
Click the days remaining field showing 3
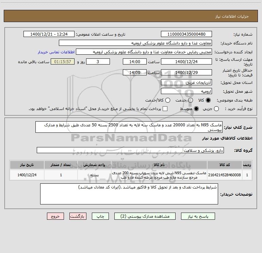tap(98, 61)
